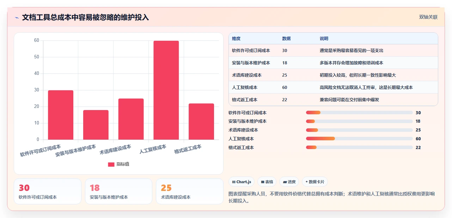Click note 兼容问题可能在交付前集中爆发
452x218 pixels.
(349, 100)
